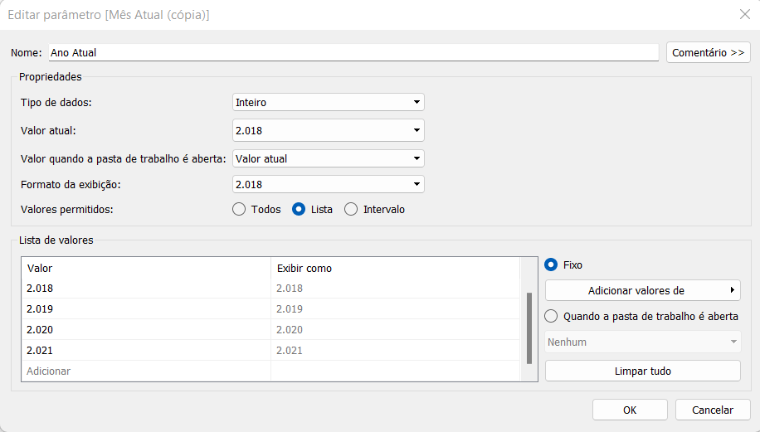Expand the Formato da exibição dropdown

coord(328,185)
